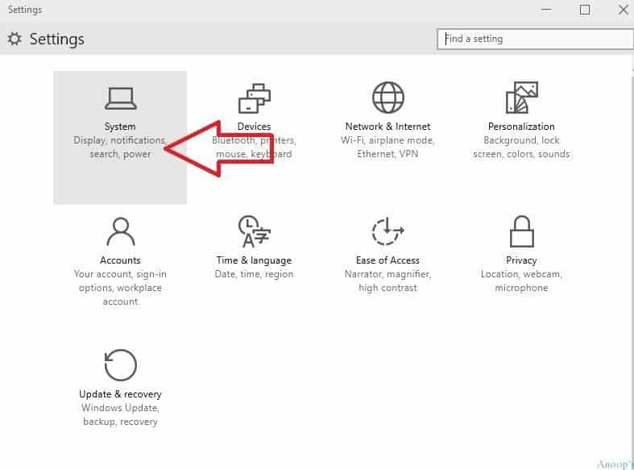Close the Settings window

click(623, 10)
